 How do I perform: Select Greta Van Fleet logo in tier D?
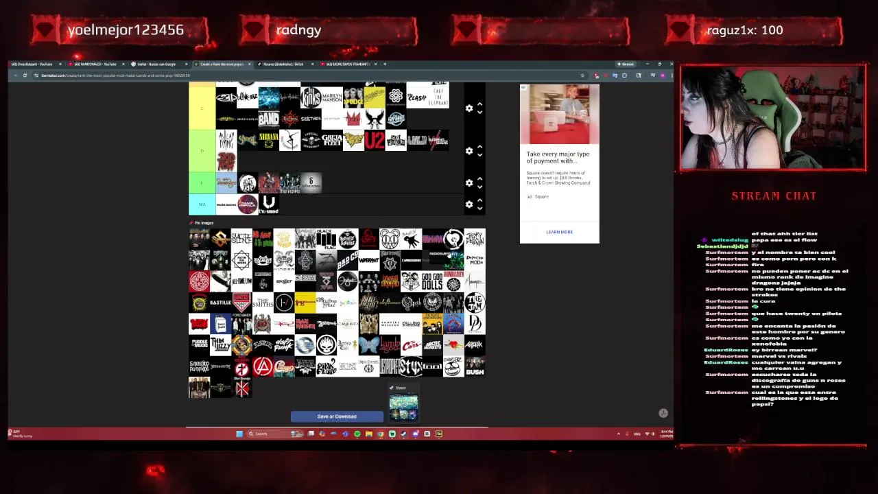[x=332, y=140]
